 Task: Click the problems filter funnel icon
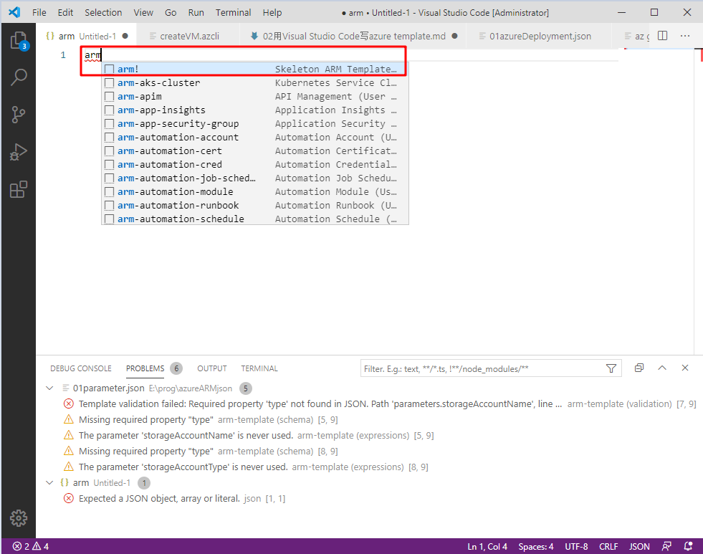coord(611,368)
